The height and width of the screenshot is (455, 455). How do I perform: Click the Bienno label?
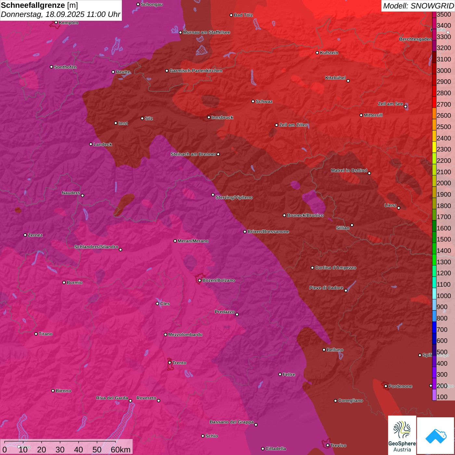63,391
